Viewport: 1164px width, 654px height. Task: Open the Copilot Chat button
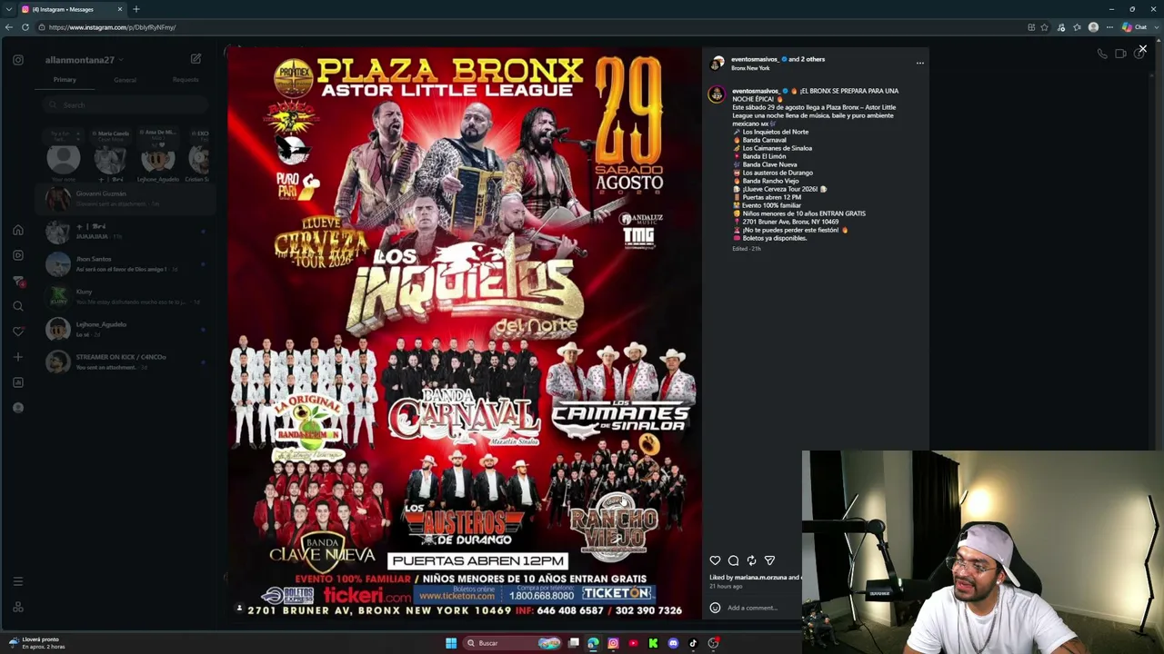tap(1135, 27)
